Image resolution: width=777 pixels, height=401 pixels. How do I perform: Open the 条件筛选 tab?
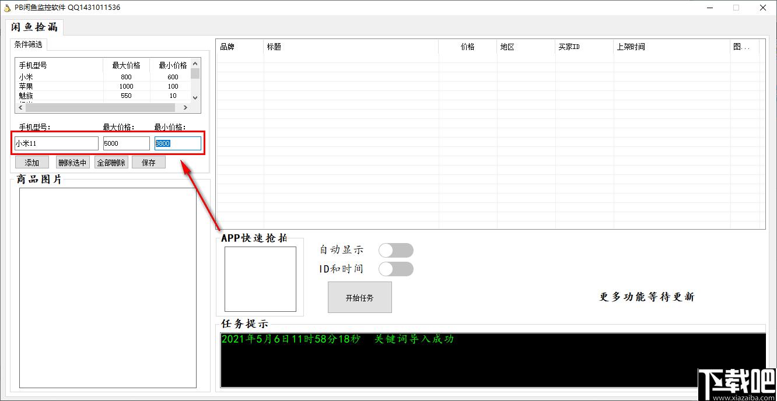point(28,44)
